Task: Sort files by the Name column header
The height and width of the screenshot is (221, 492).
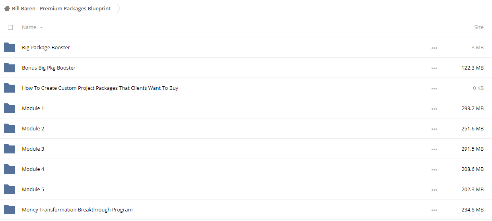Action: 29,27
